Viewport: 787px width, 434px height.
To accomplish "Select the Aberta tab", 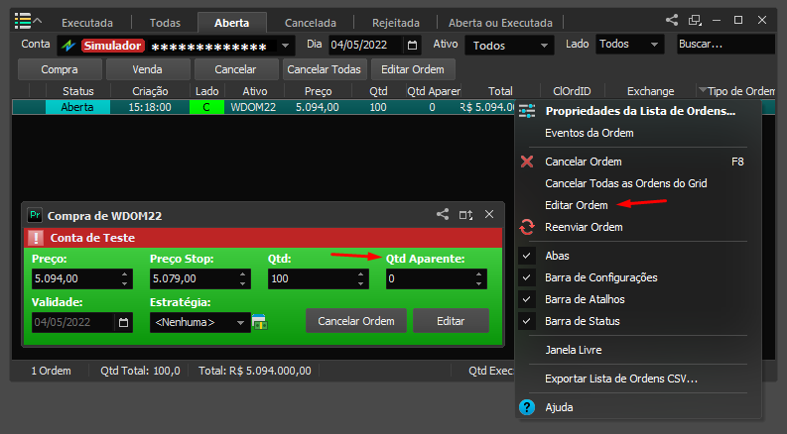I will 232,23.
